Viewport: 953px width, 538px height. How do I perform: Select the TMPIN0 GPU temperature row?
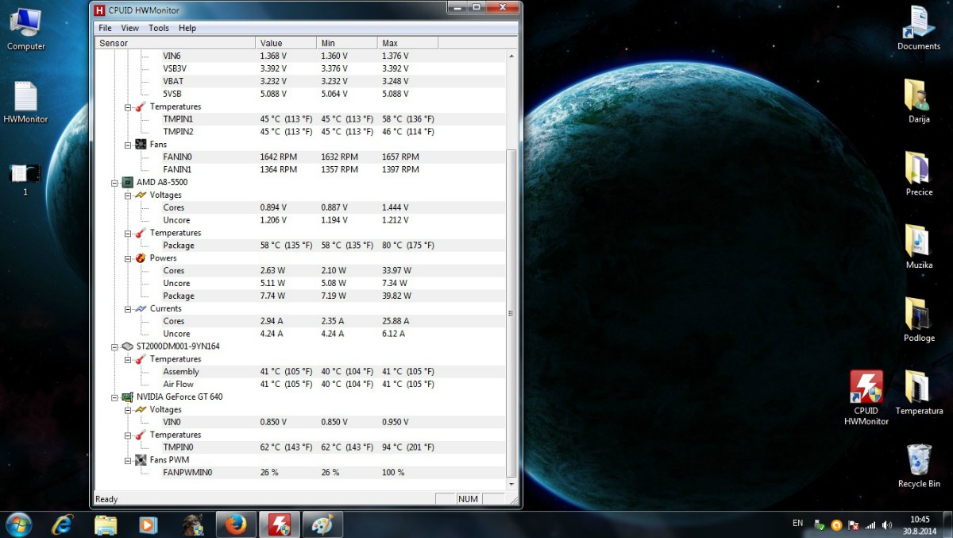coord(299,447)
